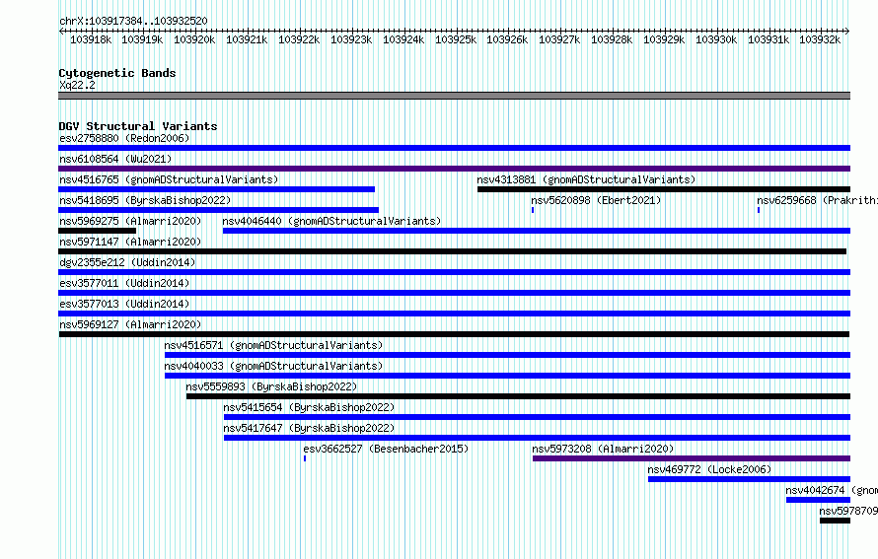The height and width of the screenshot is (559, 878).
Task: Click the nsv5973208 (Almarri2020) purple bar
Action: pos(692,458)
